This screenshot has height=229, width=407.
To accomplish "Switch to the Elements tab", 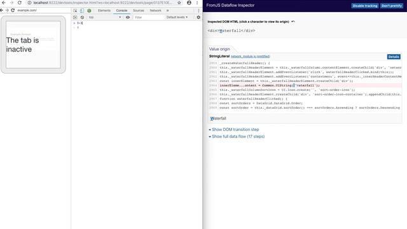I will click(x=104, y=11).
